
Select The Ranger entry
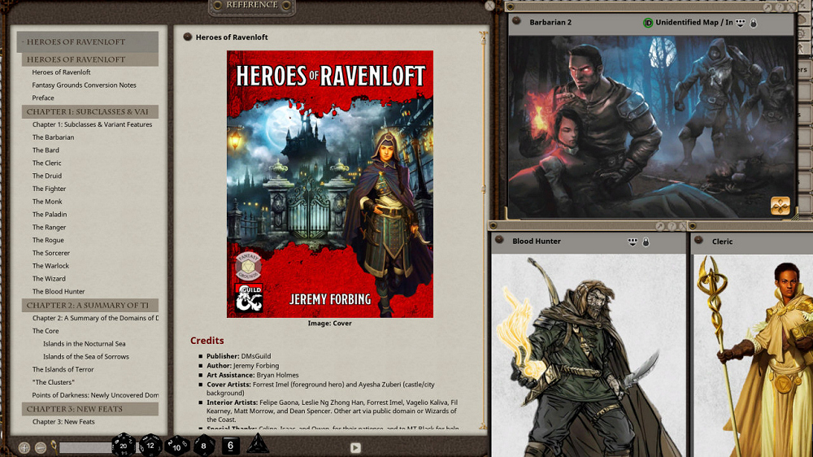[50, 227]
